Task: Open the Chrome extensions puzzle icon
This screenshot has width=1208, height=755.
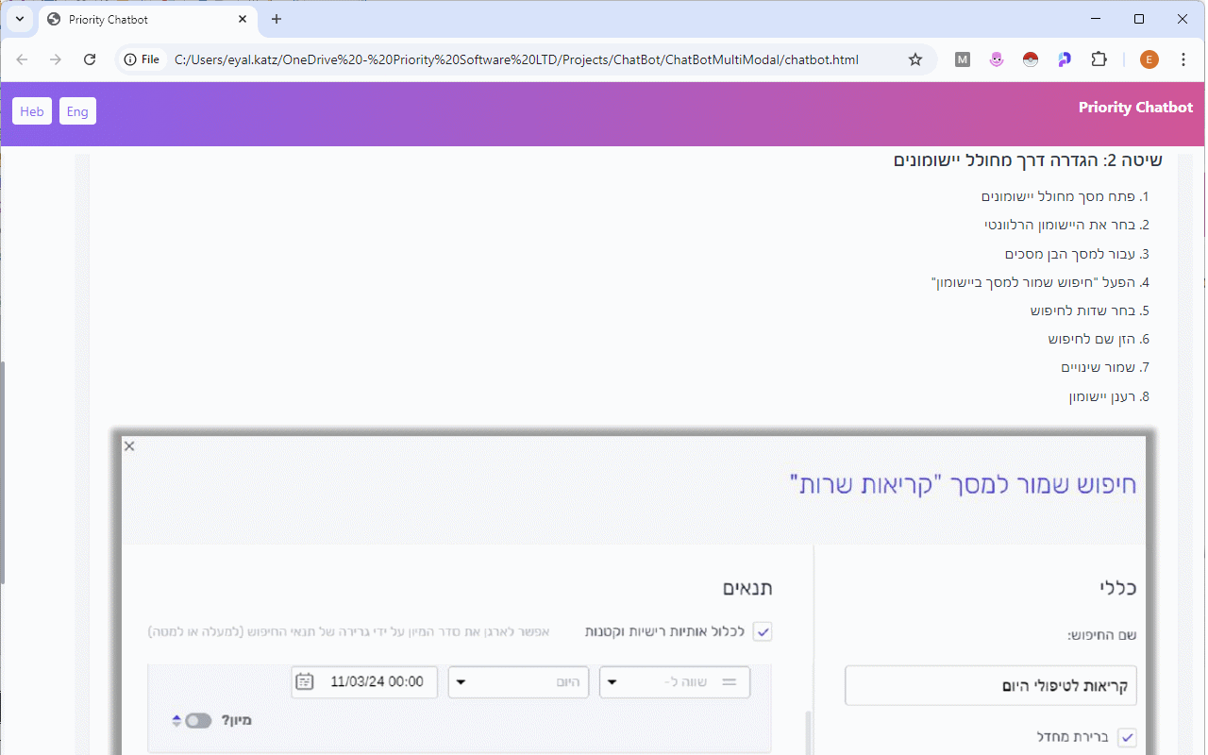Action: coord(1099,59)
